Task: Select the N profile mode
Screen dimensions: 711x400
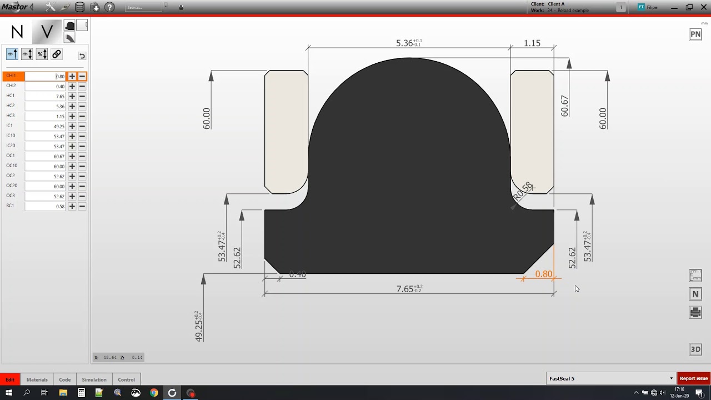Action: pyautogui.click(x=17, y=32)
